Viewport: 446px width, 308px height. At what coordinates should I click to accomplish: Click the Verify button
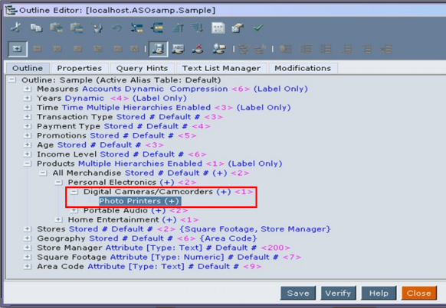click(338, 293)
